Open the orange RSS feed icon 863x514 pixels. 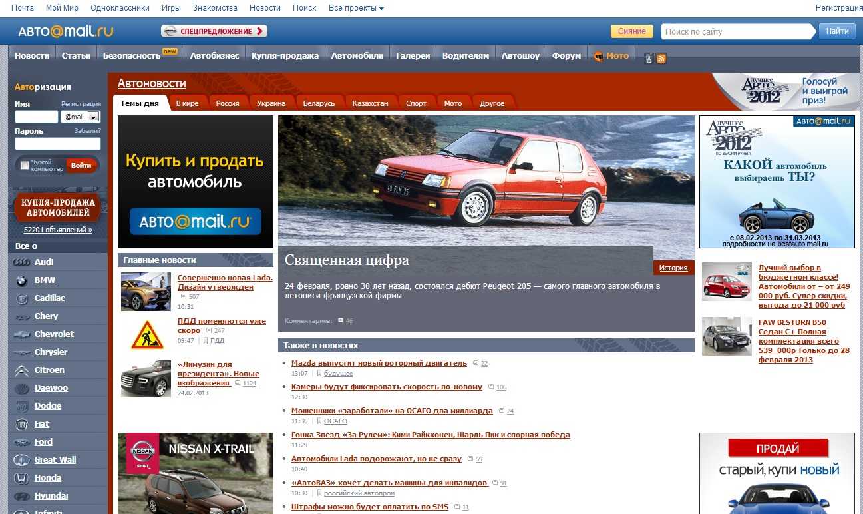661,59
